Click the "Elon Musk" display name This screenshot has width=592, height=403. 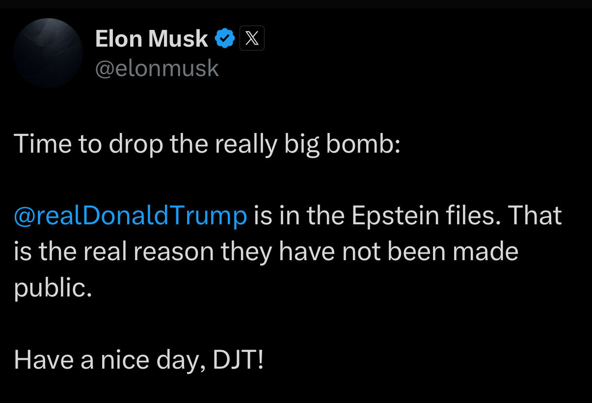tap(151, 39)
